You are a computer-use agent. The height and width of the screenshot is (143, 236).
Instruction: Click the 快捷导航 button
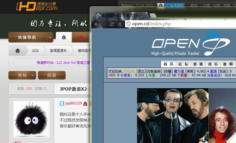(x=28, y=37)
